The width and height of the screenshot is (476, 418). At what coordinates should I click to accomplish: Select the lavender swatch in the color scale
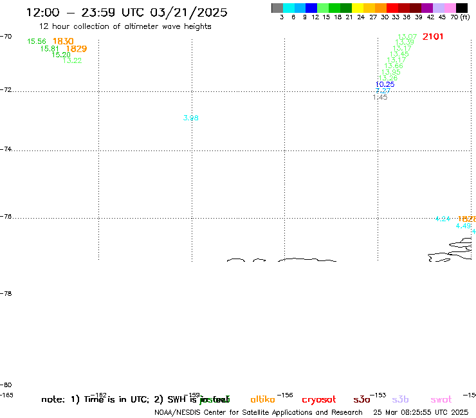[x=439, y=8]
